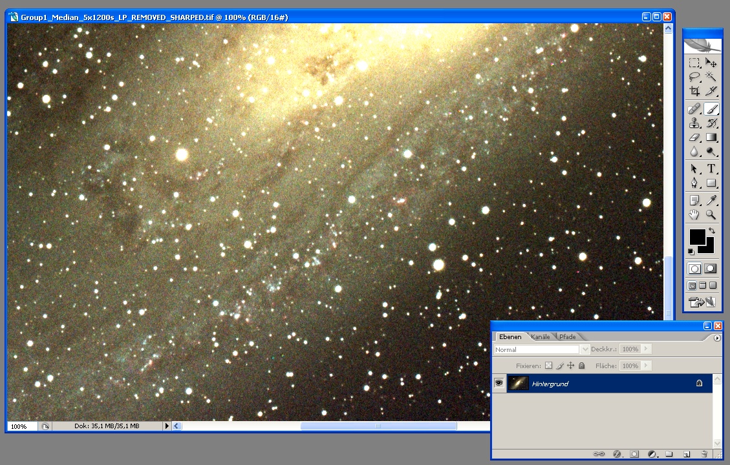The height and width of the screenshot is (465, 730).
Task: Select the History Brush tool
Action: coord(711,123)
